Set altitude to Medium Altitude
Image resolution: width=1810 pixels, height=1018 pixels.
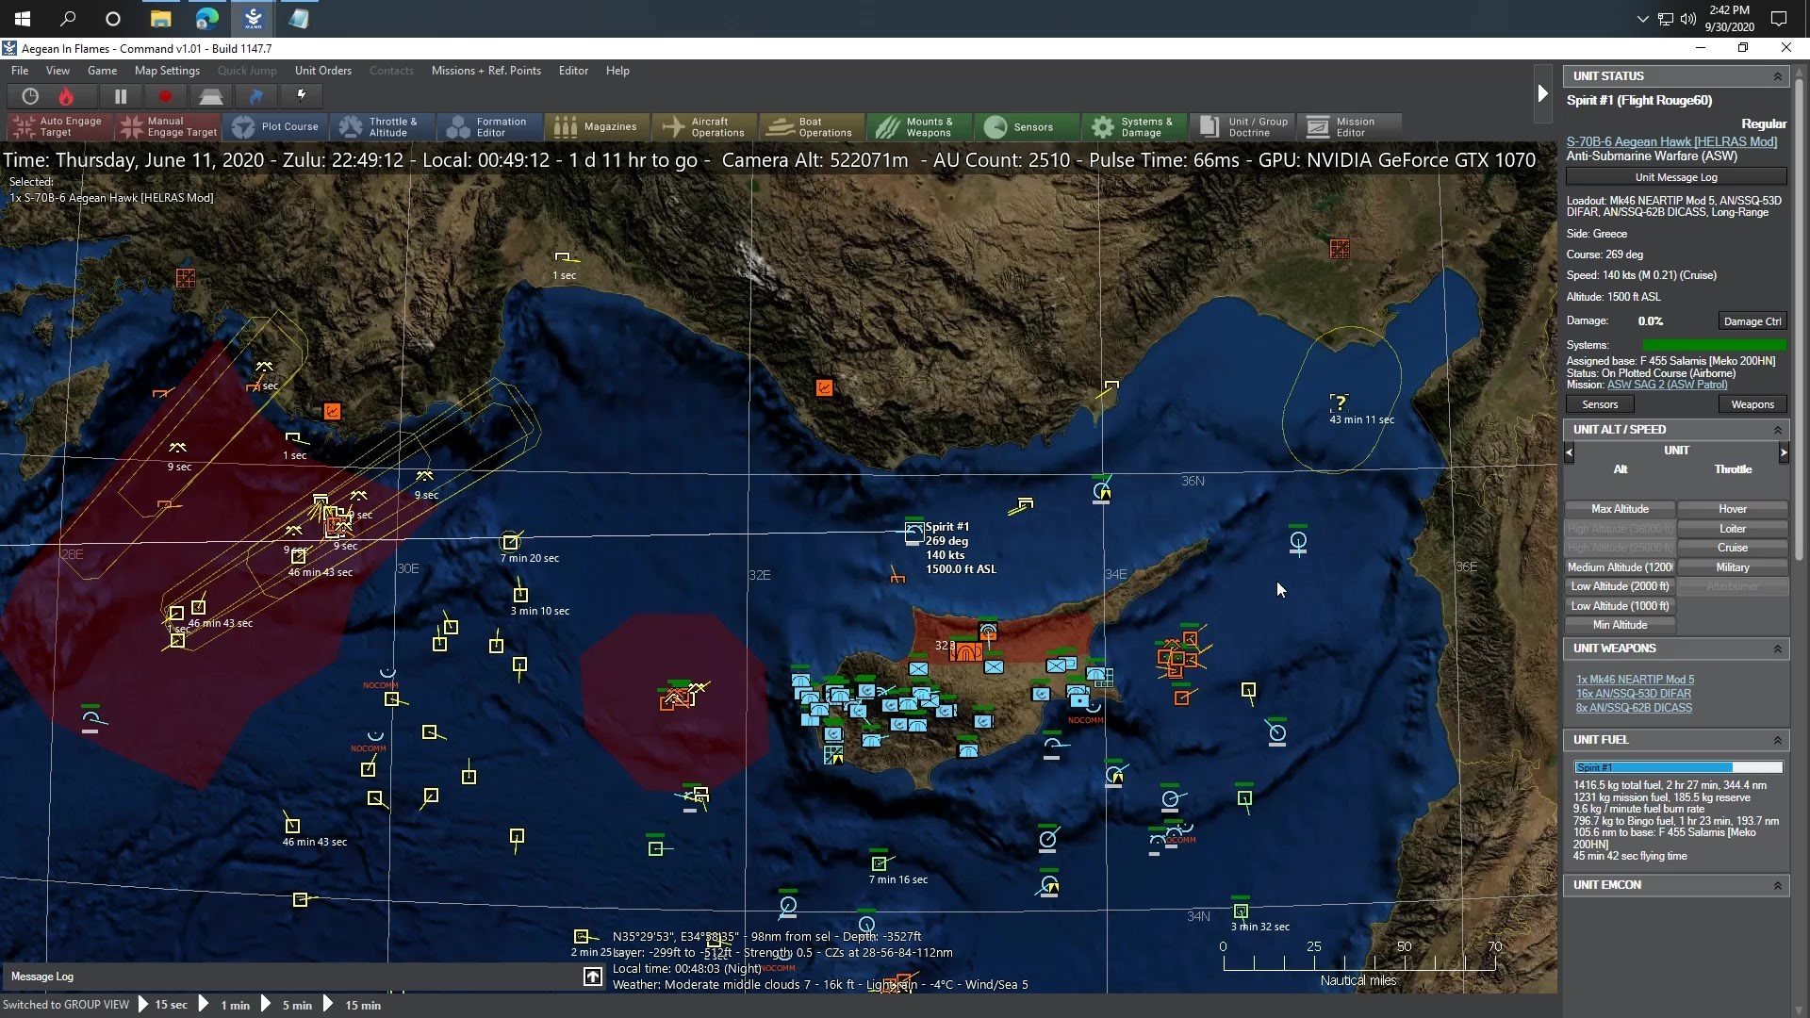click(x=1620, y=567)
